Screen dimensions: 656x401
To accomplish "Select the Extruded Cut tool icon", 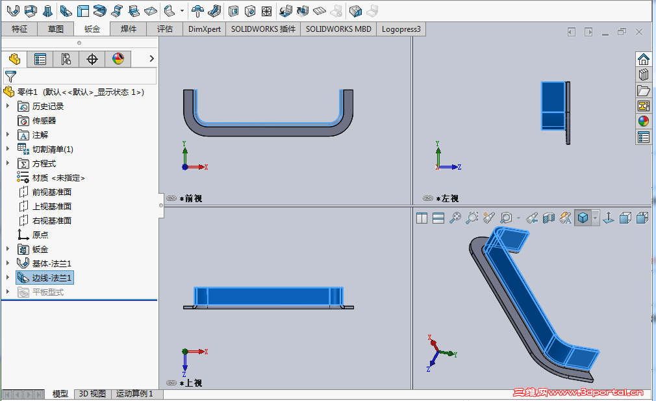I will pos(233,11).
